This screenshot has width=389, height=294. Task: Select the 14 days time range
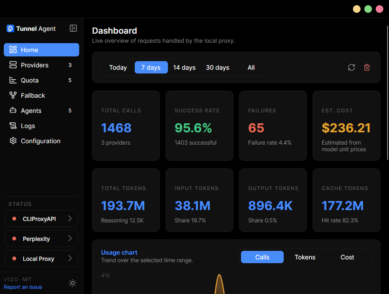coord(184,67)
